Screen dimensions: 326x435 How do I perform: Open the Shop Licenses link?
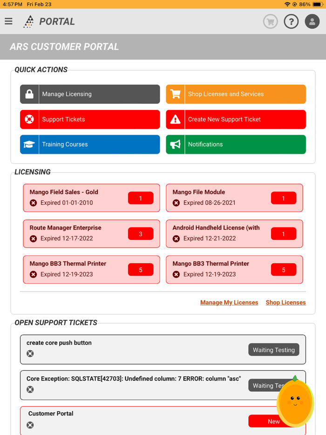(x=285, y=302)
